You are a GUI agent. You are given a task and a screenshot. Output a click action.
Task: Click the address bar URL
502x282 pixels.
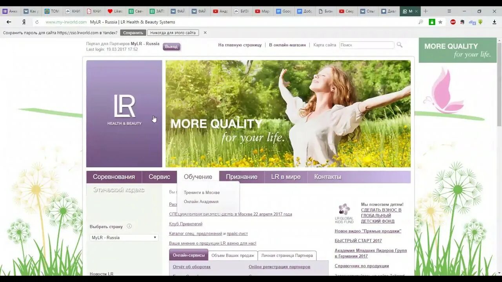pos(66,22)
